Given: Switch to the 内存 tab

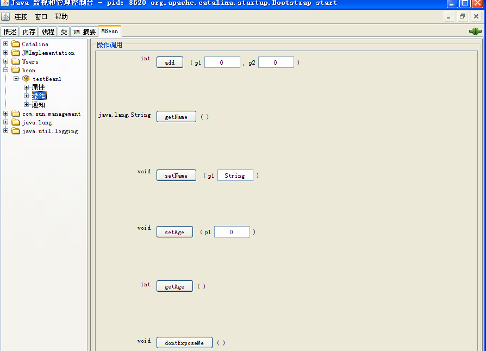Looking at the screenshot, I should 29,32.
